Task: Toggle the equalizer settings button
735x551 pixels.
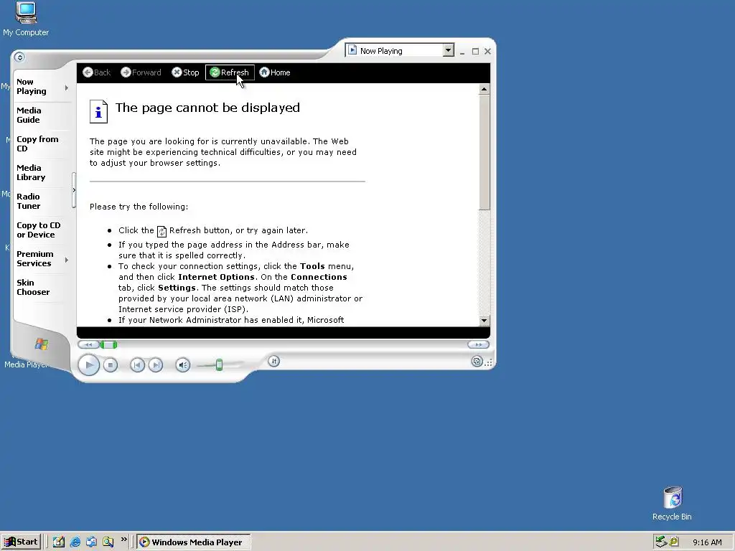Action: 273,361
